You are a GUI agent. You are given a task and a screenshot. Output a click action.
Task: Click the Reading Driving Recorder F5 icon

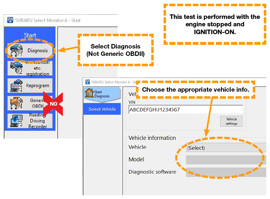[15, 121]
